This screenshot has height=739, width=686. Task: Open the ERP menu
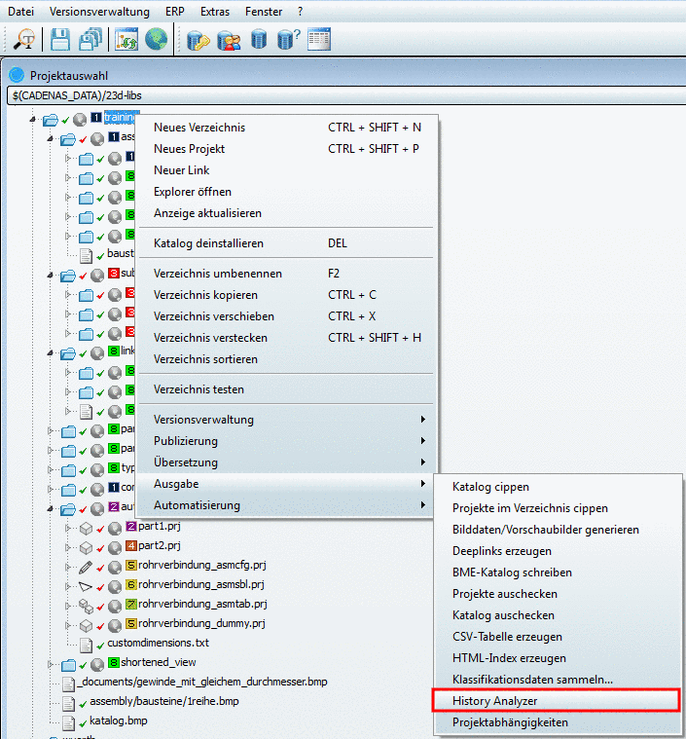click(175, 12)
